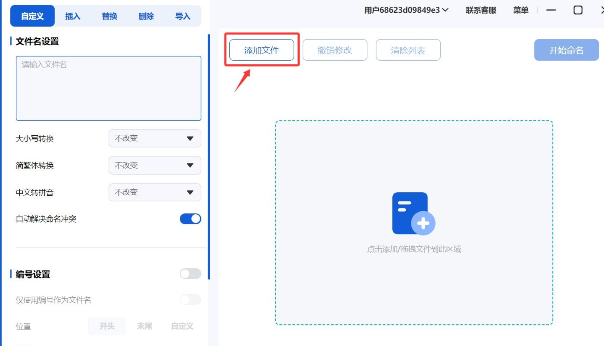Open the 导入 tab
The width and height of the screenshot is (604, 346).
(183, 16)
